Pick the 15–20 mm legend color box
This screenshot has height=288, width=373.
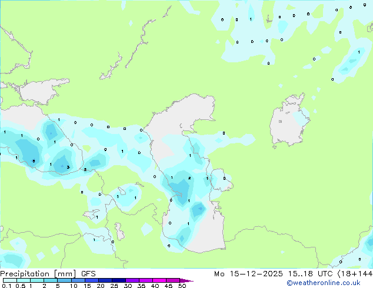(91, 280)
